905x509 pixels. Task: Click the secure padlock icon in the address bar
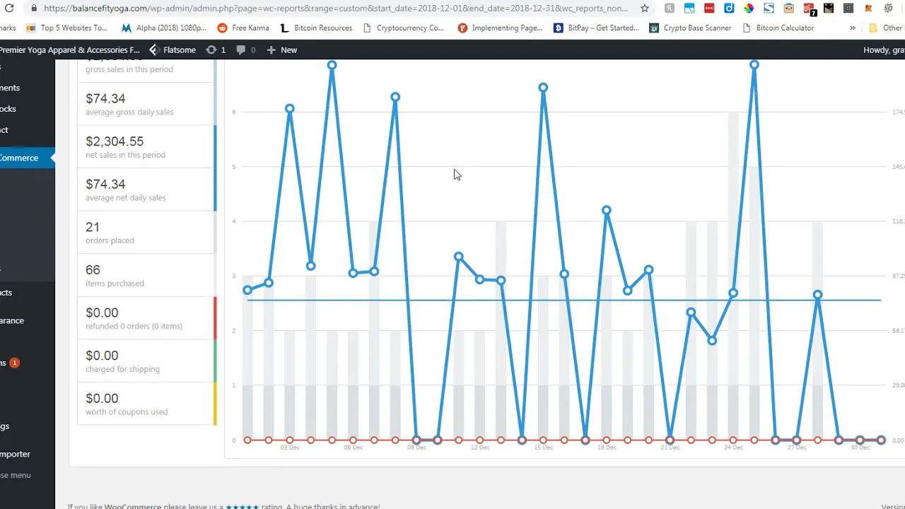point(33,8)
